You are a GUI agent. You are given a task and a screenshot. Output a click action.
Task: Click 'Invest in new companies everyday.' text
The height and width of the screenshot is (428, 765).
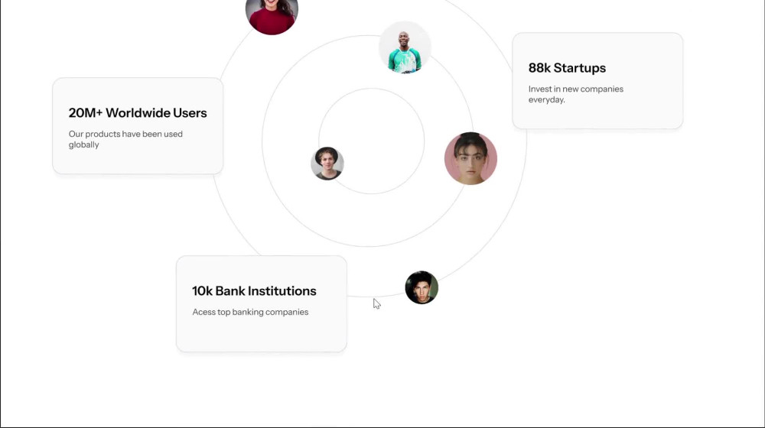pos(576,94)
